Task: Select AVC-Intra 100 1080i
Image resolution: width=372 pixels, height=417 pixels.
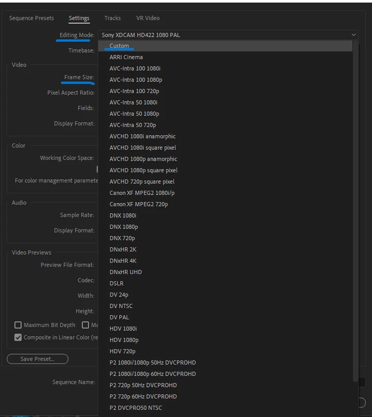Action: pos(225,68)
